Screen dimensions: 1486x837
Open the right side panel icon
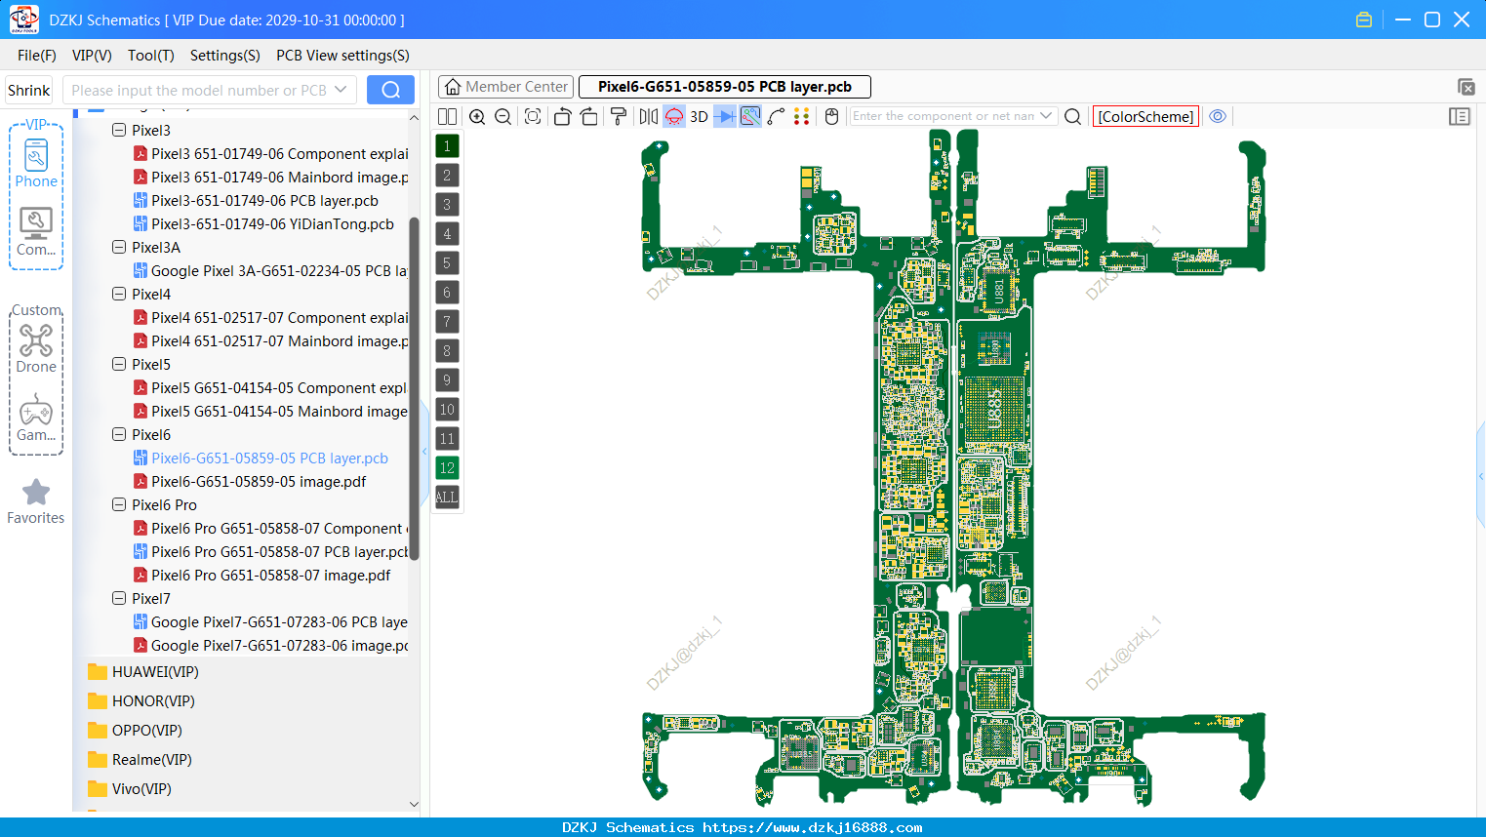tap(1460, 116)
